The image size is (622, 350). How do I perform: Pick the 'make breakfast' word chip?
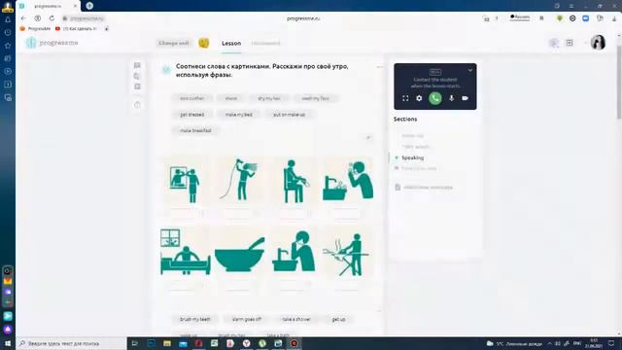pos(195,130)
